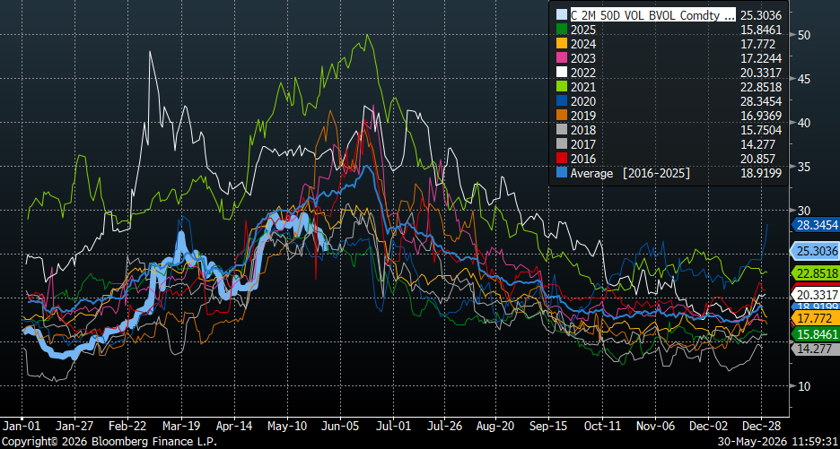The image size is (840, 449).
Task: Click the Jul-01 date axis label
Action: (x=393, y=426)
